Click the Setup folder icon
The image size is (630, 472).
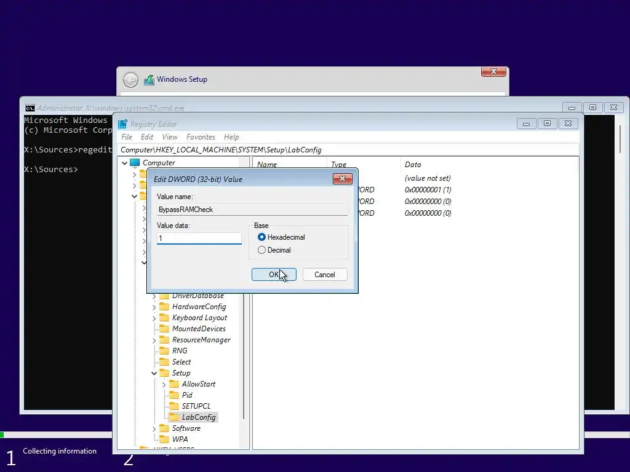[164, 373]
